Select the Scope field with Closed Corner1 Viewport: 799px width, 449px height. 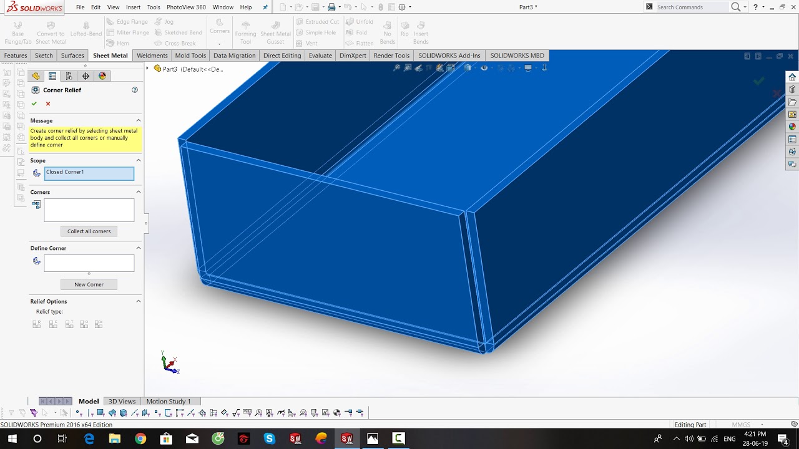click(89, 173)
